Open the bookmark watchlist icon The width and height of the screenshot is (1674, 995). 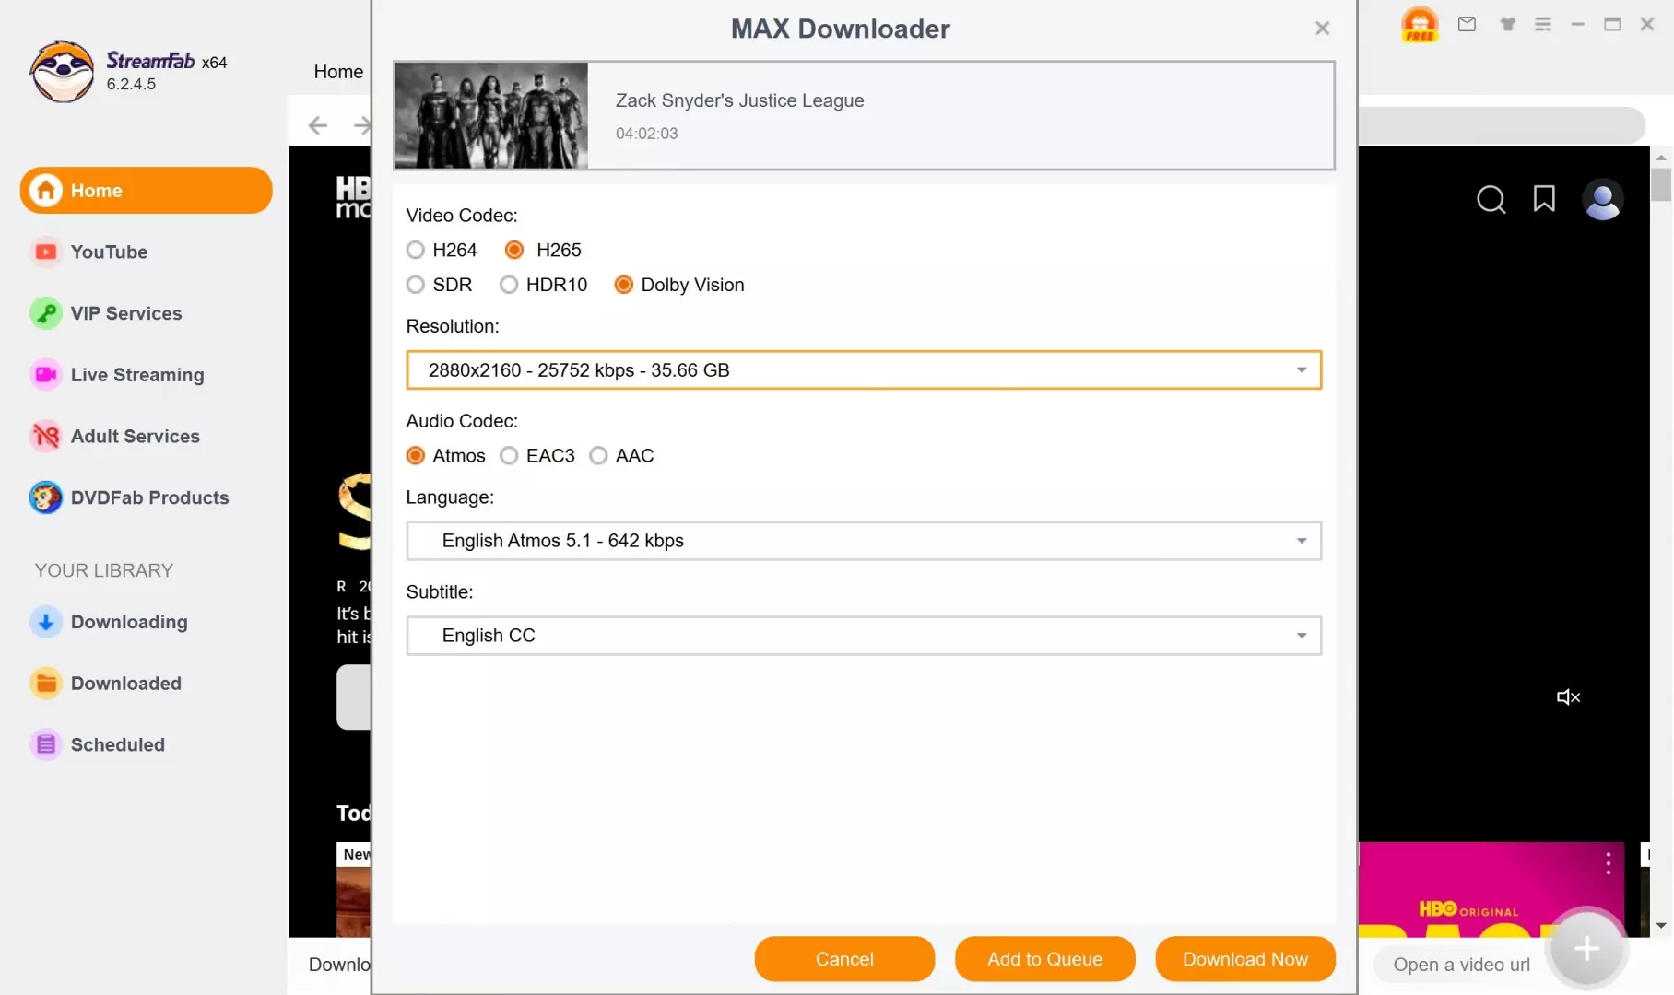click(x=1544, y=199)
